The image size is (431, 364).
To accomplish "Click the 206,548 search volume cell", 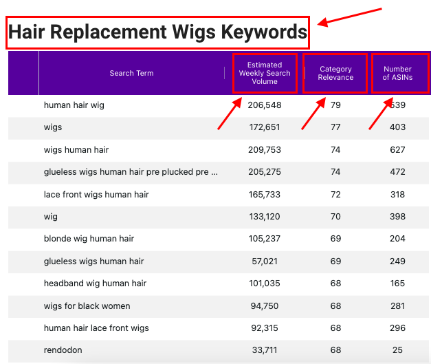I will click(x=265, y=105).
